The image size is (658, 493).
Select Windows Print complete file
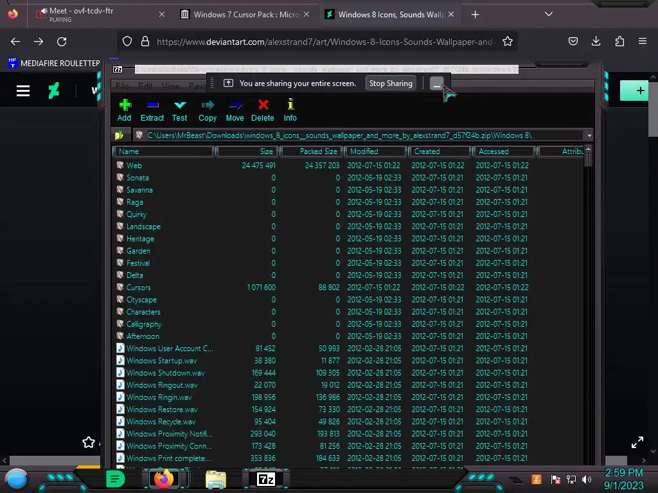click(x=169, y=458)
